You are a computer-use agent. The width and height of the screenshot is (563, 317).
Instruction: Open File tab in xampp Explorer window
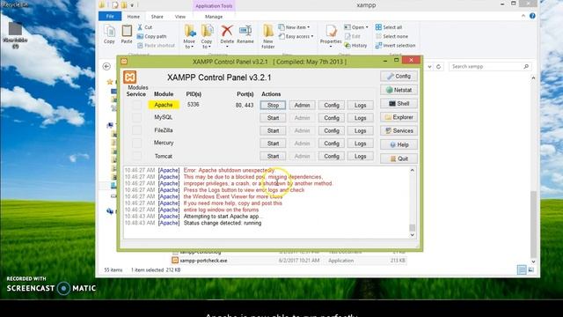110,17
